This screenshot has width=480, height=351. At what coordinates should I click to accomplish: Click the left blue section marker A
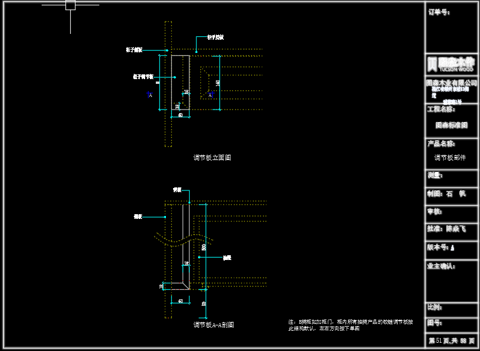(150, 95)
